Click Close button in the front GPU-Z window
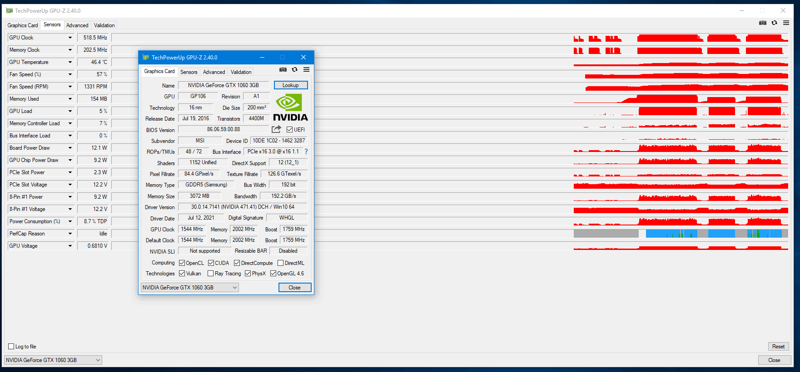This screenshot has width=800, height=372. 294,288
